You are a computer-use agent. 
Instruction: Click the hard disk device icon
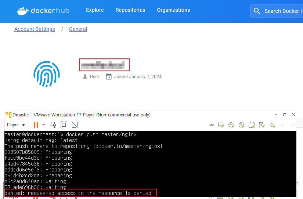[x=221, y=125]
